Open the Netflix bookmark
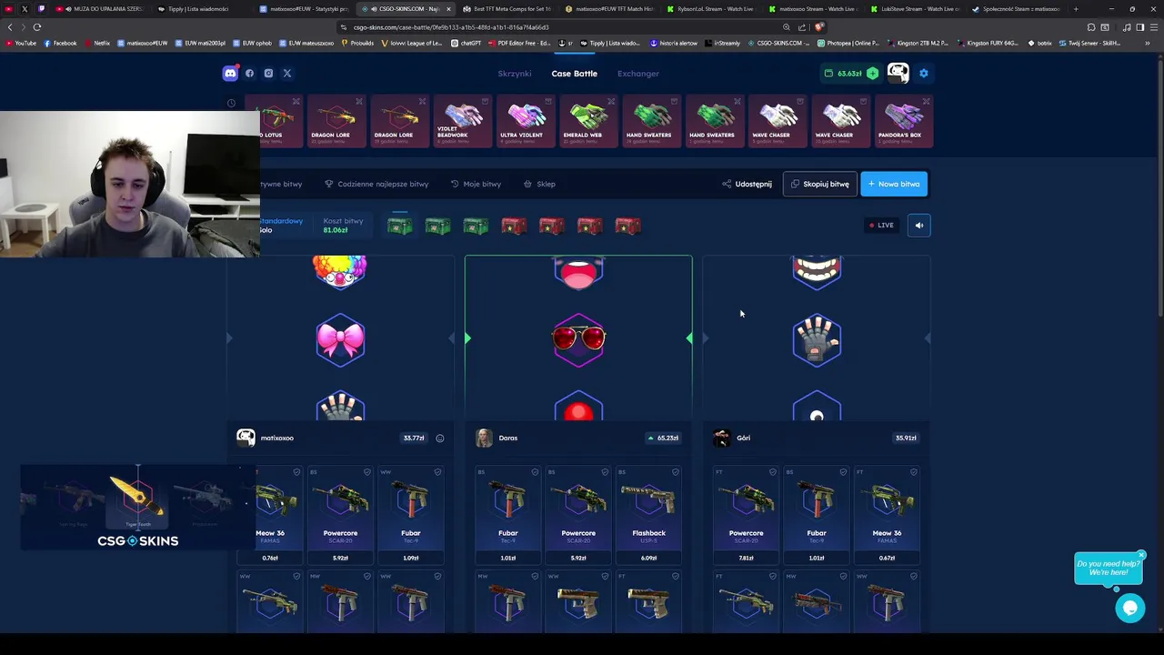1164x655 pixels. (x=97, y=43)
